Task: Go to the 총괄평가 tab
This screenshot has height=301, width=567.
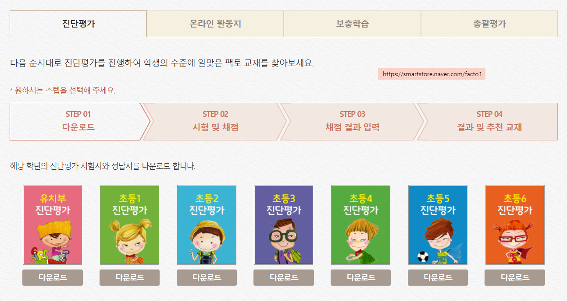Action: click(489, 24)
